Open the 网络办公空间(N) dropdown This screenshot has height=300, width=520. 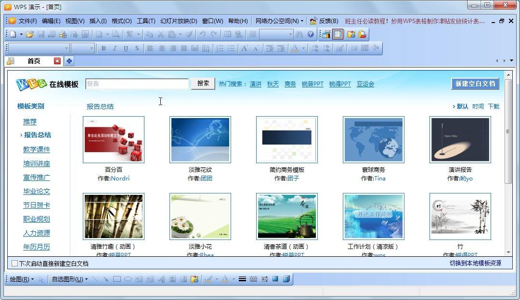click(x=279, y=21)
